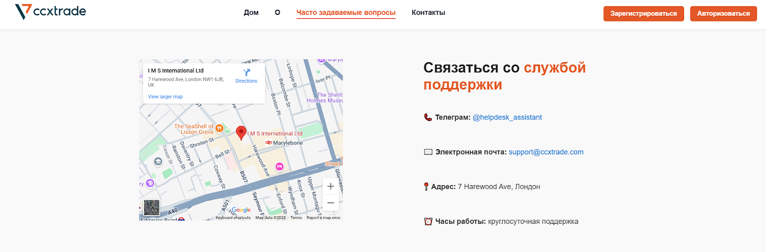Open Keyboard shortcuts on the map
Screen dimensions: 766x252
pyautogui.click(x=233, y=218)
